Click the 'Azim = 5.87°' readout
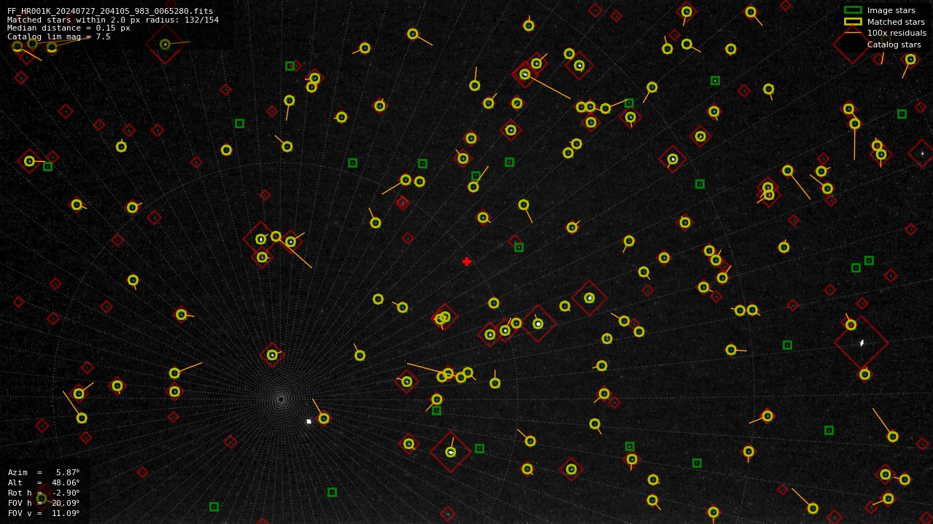933x524 pixels. pyautogui.click(x=44, y=472)
